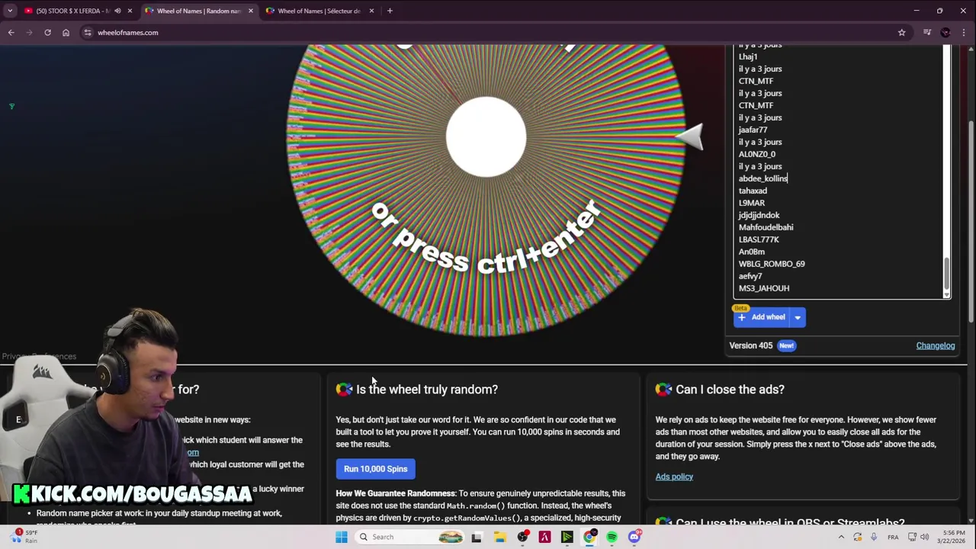Image resolution: width=976 pixels, height=549 pixels.
Task: Select the entry WBLG_ROMBO_69 in the list
Action: click(x=772, y=264)
